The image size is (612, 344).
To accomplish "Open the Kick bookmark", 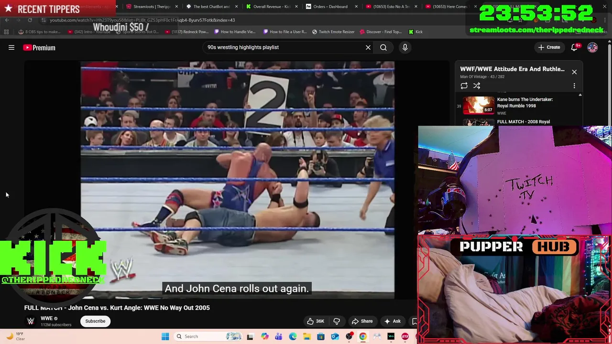I will tap(415, 32).
